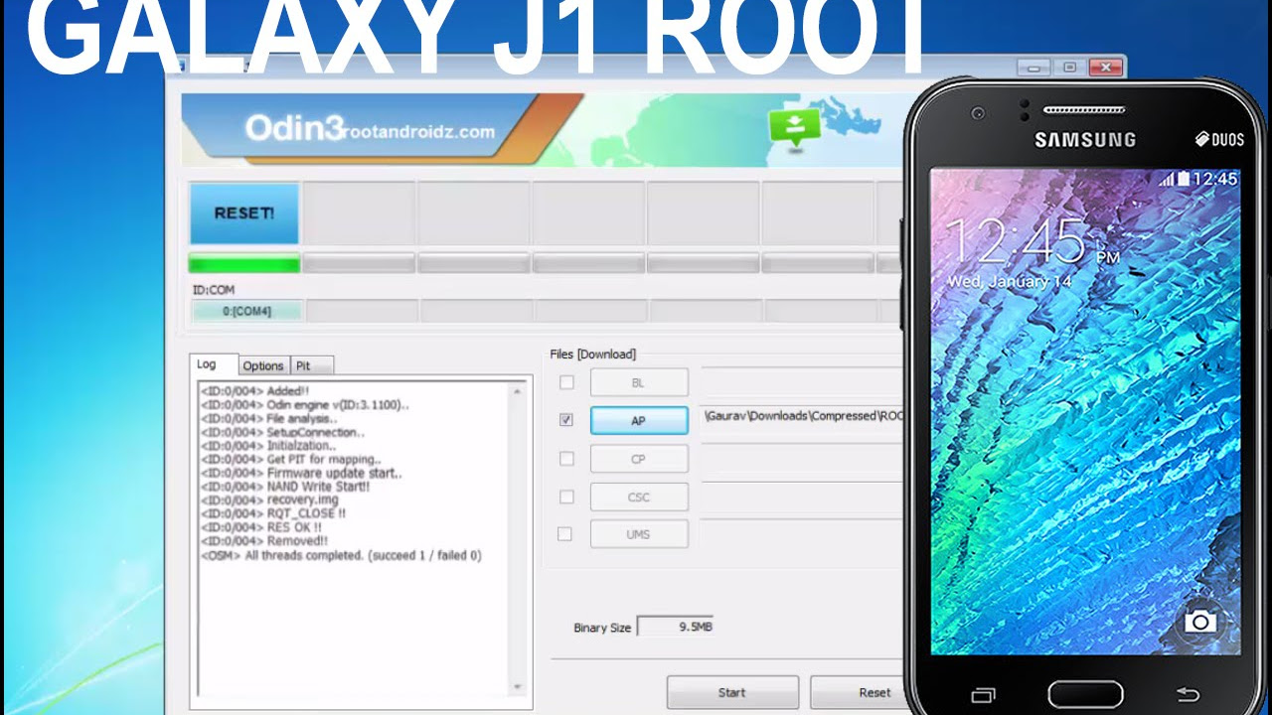The width and height of the screenshot is (1272, 715).
Task: Uncheck the AP checkbox
Action: pyautogui.click(x=565, y=420)
